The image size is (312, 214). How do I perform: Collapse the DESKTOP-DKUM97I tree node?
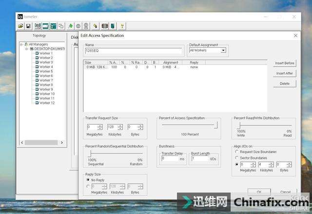[x=26, y=49]
